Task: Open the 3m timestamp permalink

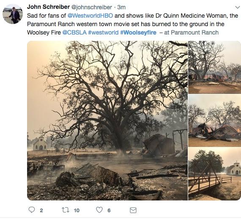Action: click(121, 7)
